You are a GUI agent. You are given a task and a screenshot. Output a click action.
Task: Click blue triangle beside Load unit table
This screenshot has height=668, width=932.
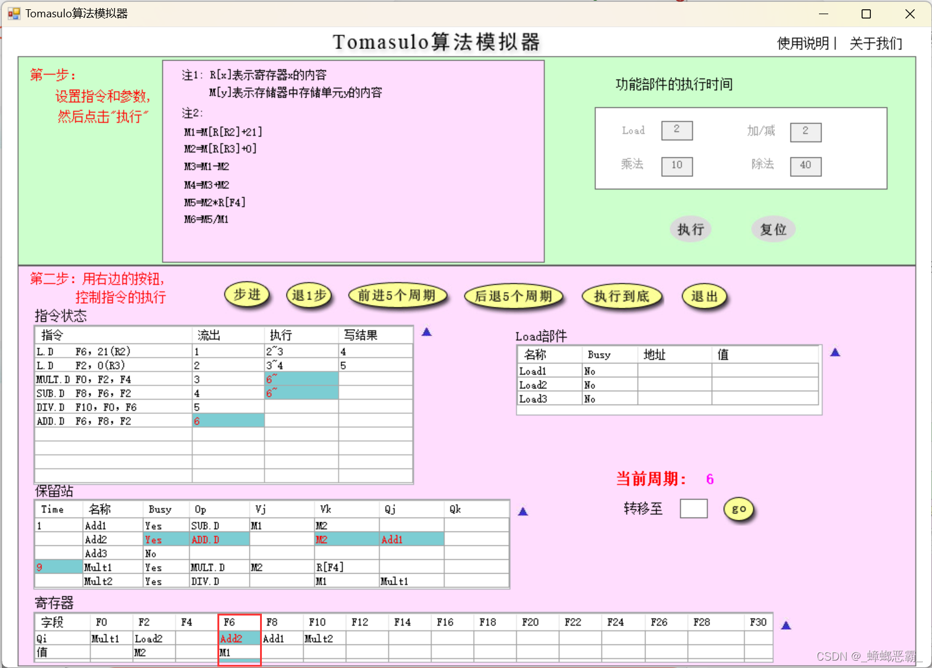[835, 353]
